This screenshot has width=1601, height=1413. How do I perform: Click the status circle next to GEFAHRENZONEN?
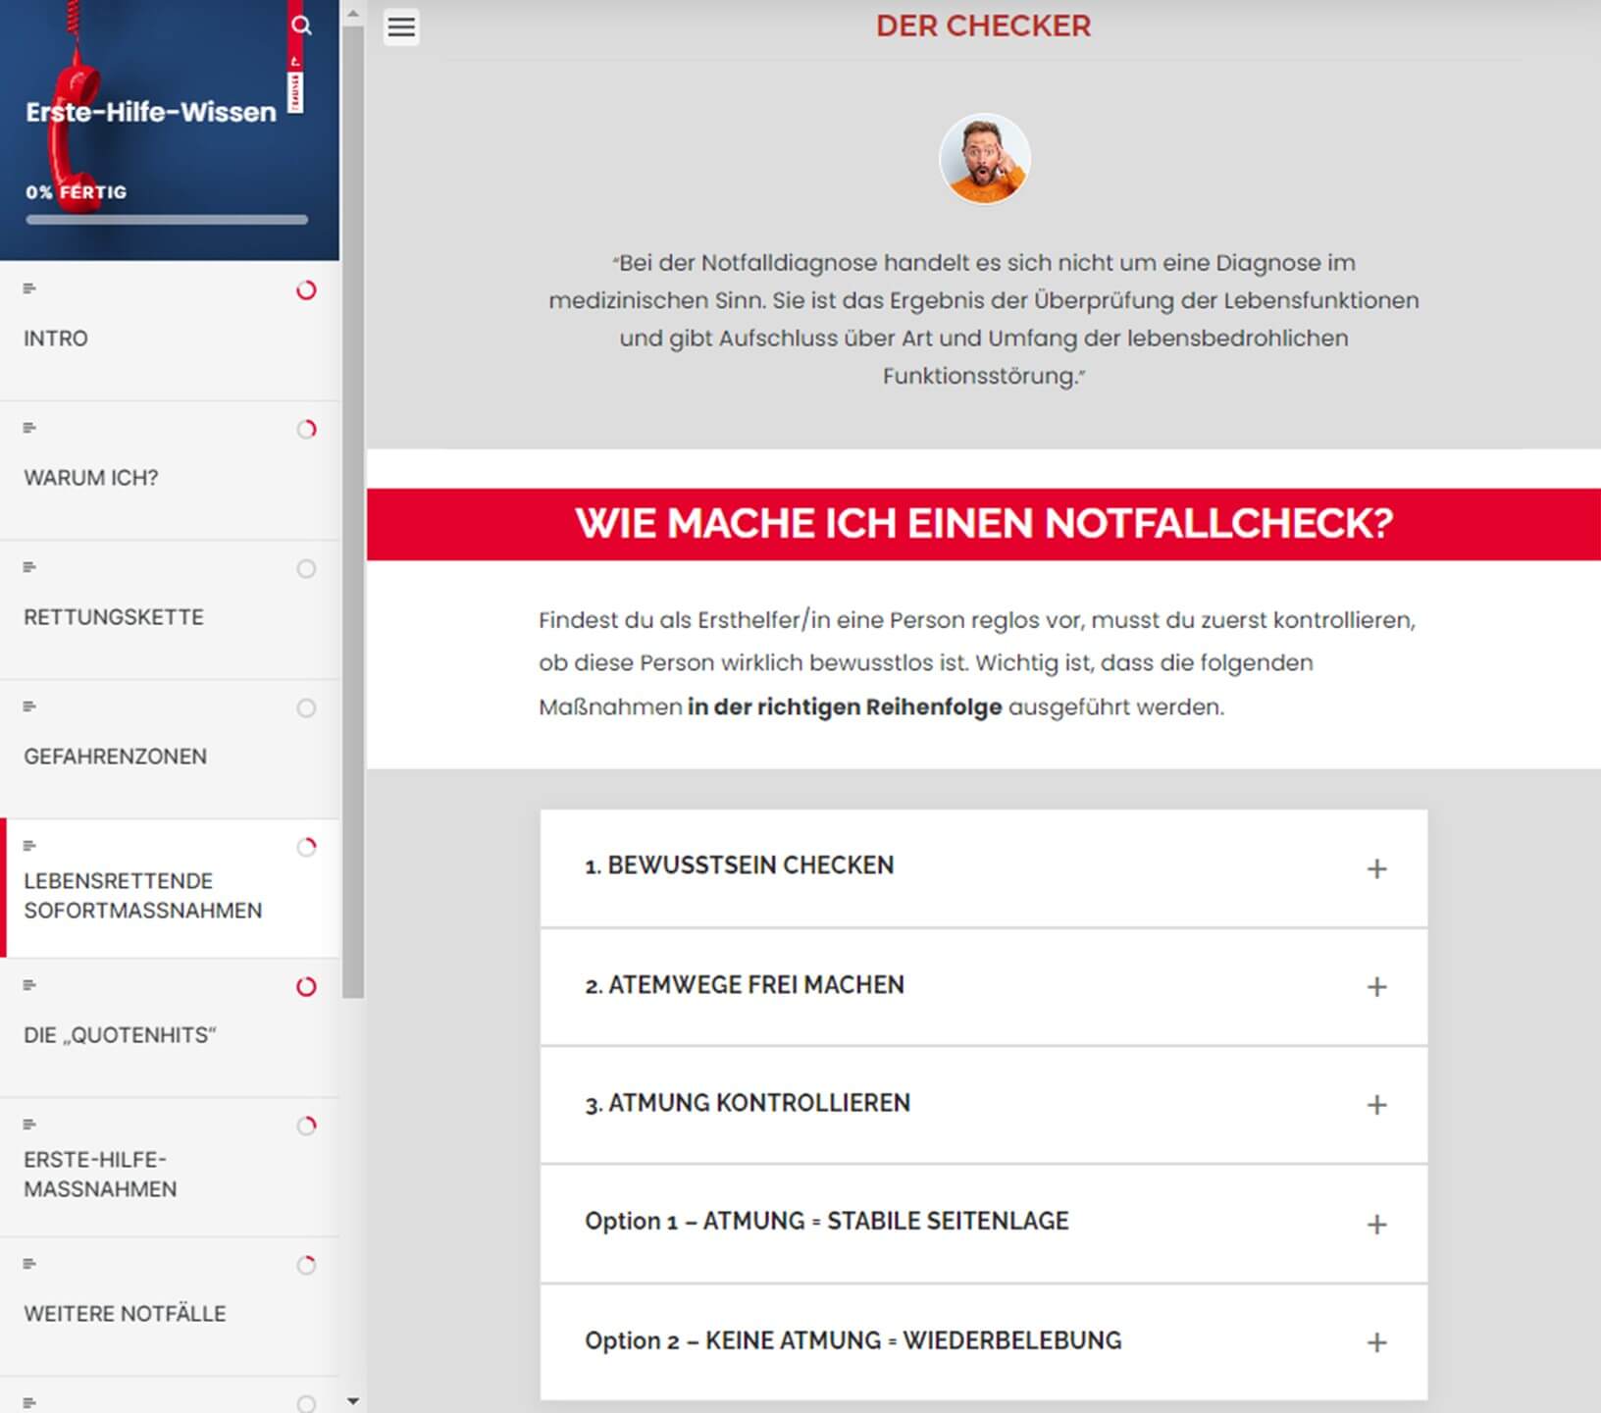(x=306, y=708)
